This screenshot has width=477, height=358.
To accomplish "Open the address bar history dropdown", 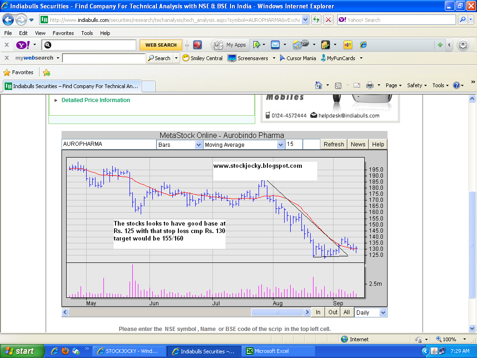I will pyautogui.click(x=305, y=20).
